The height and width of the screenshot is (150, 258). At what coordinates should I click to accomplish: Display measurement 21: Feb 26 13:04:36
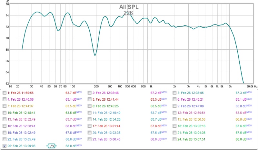pyautogui.click(x=174, y=133)
